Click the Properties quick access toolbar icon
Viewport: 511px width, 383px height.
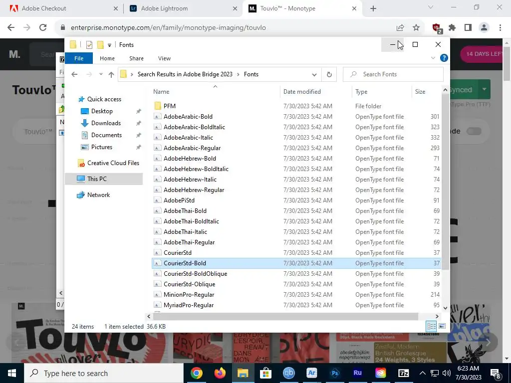(x=89, y=45)
